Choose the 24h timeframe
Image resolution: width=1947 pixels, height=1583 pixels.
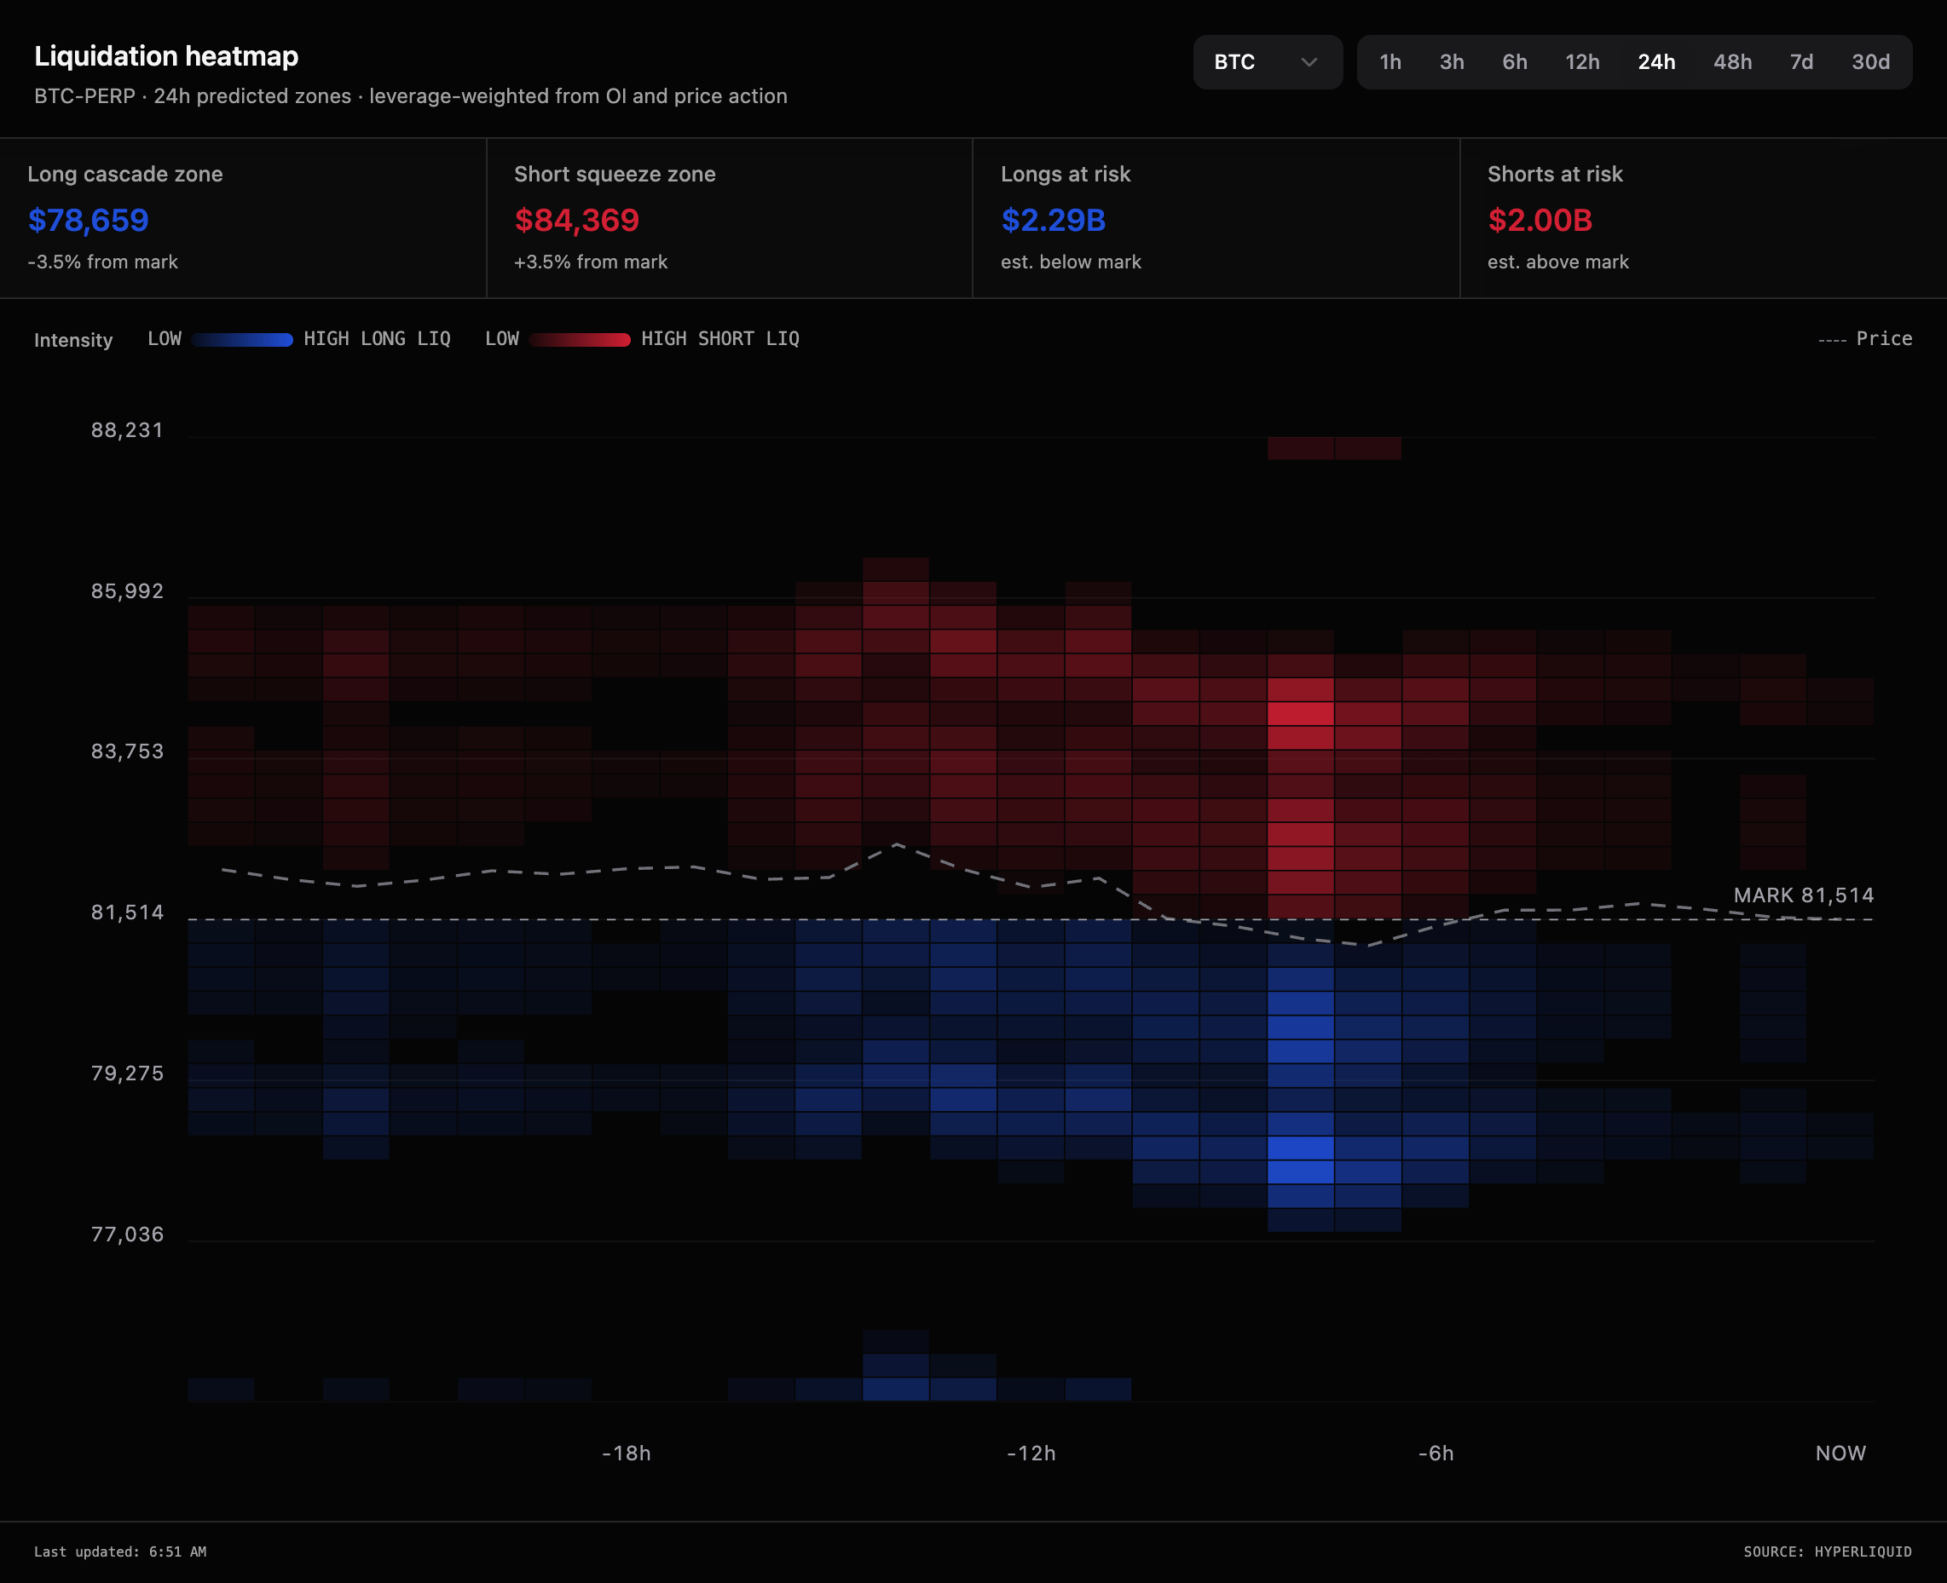click(1656, 62)
